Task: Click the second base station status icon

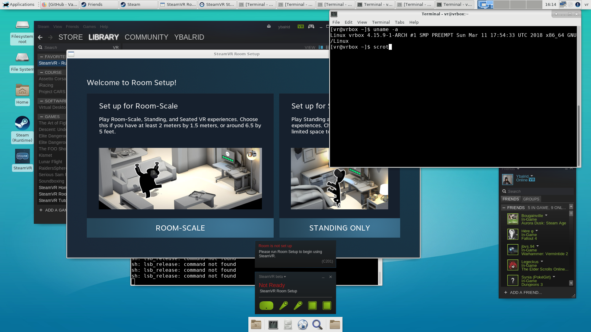Action: coord(327,306)
